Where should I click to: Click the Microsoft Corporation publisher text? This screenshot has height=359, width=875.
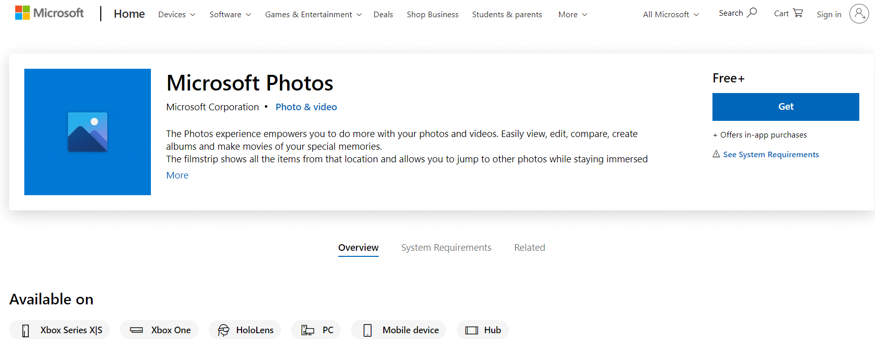(x=213, y=107)
